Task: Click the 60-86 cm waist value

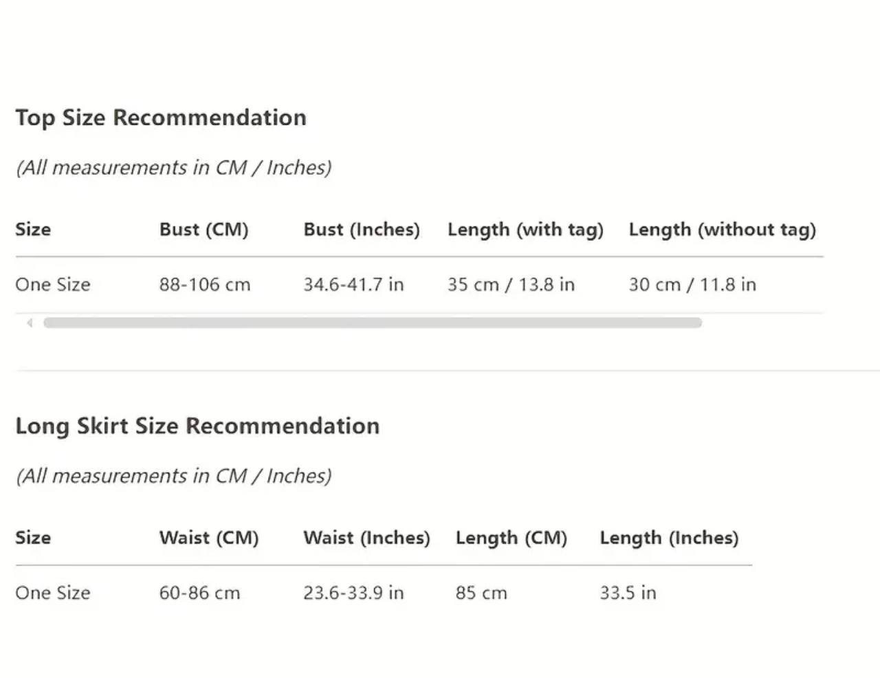Action: pyautogui.click(x=199, y=593)
